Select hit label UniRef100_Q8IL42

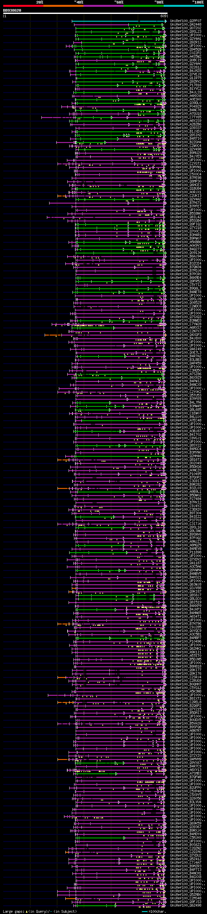point(185,217)
